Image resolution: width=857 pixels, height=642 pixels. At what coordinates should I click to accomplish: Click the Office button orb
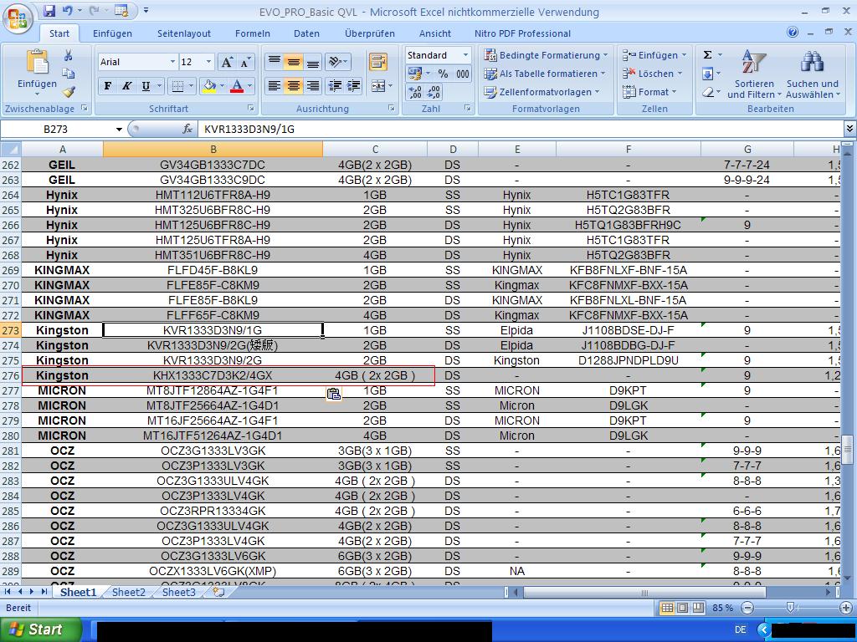tap(18, 18)
